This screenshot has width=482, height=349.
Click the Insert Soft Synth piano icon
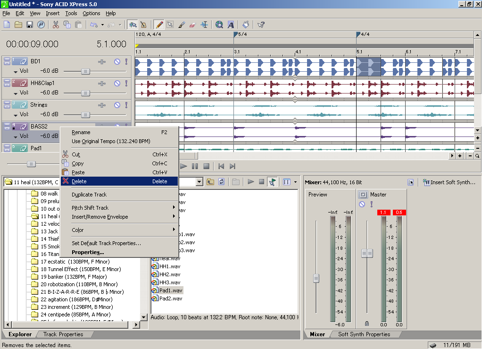coord(426,182)
